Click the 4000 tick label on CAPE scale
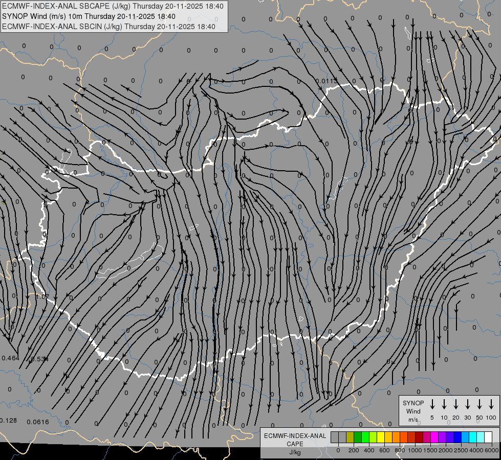Image resolution: width=501 pixels, height=460 pixels. [476, 450]
